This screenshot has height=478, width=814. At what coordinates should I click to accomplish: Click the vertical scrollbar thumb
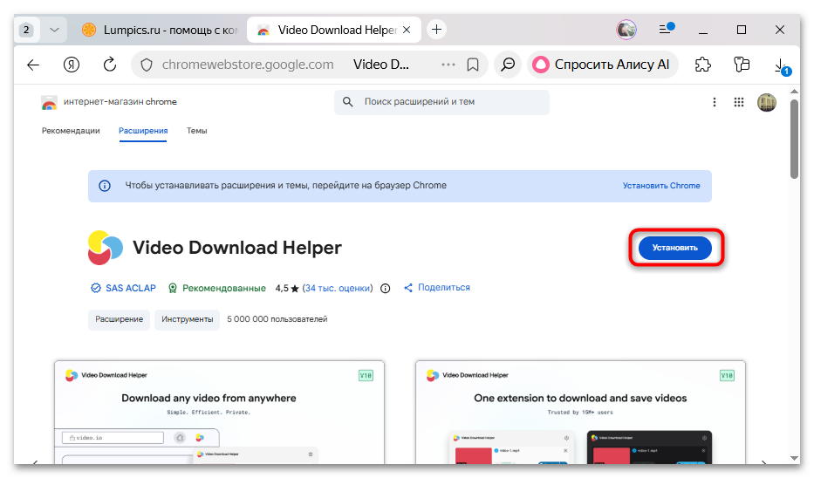click(x=794, y=139)
